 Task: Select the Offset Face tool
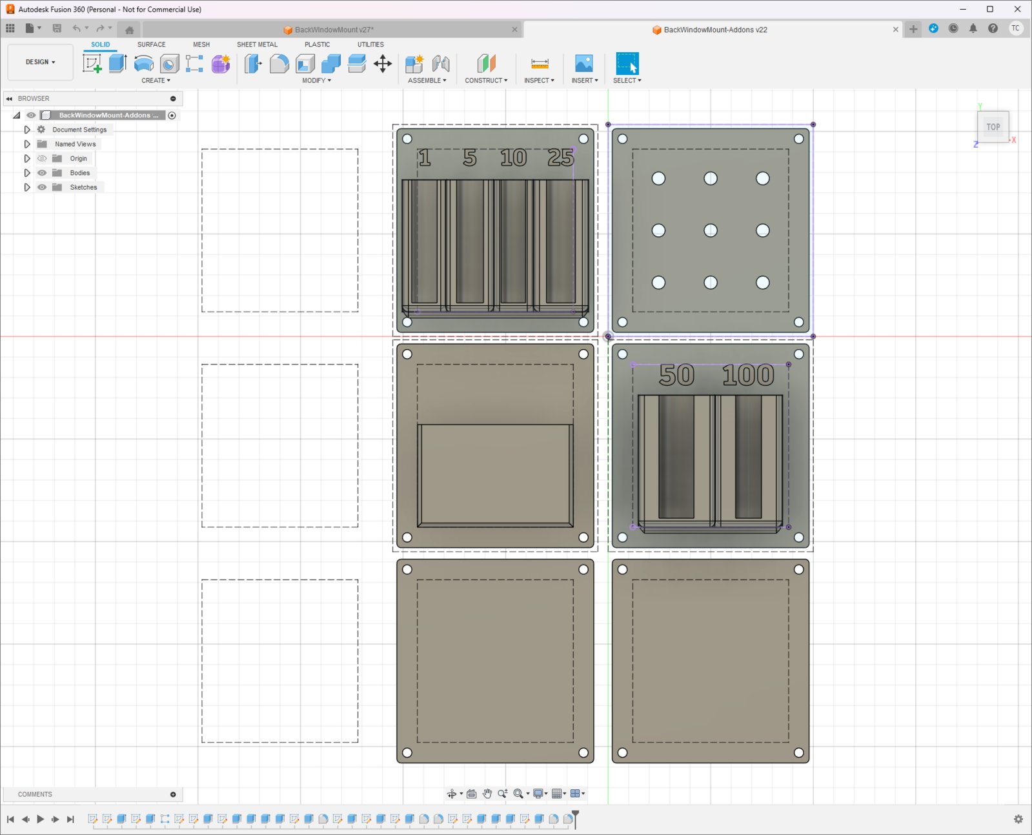tap(356, 63)
